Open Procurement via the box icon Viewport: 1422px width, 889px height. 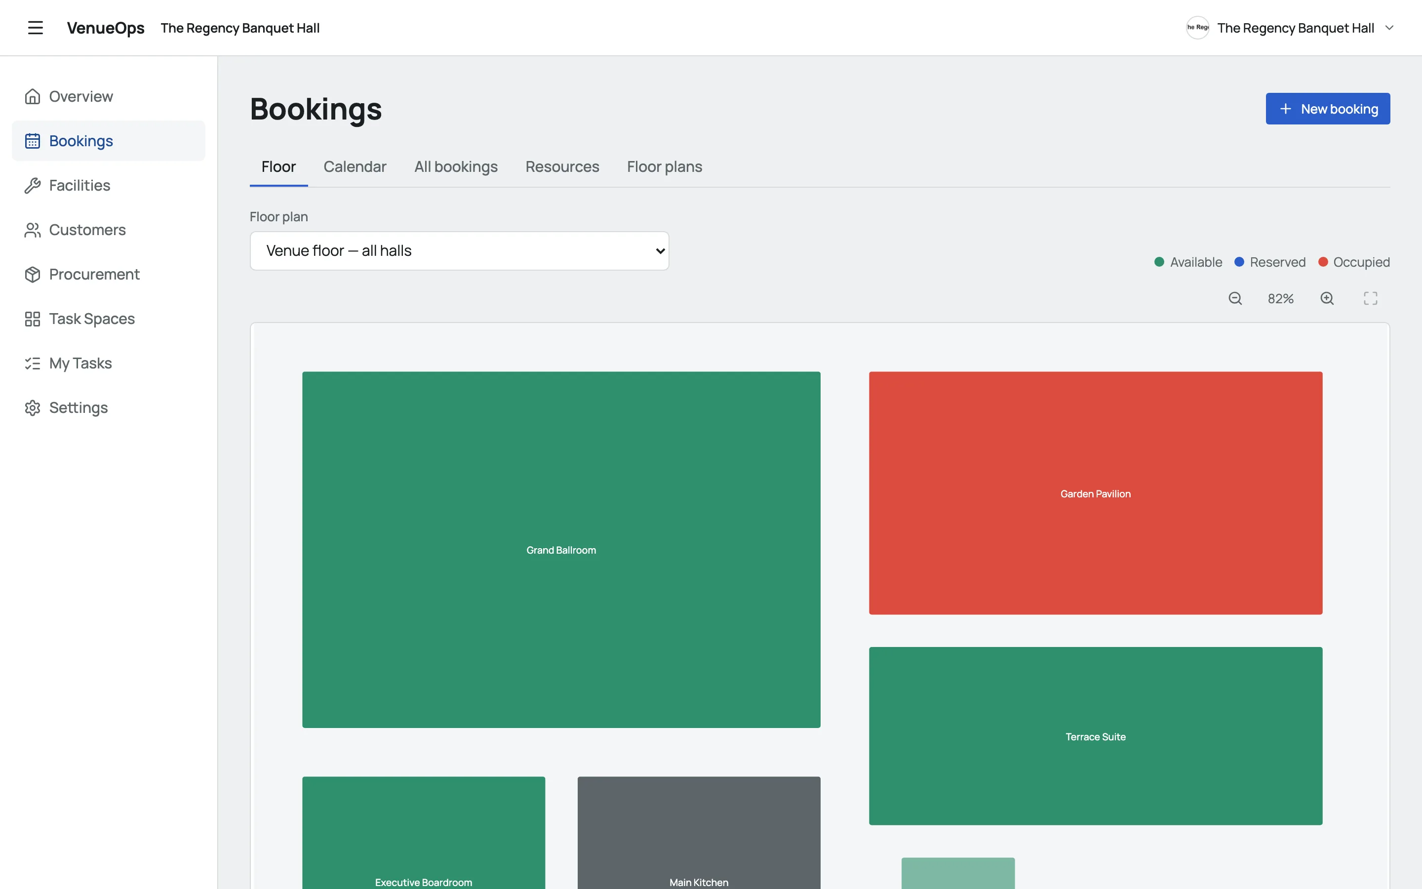click(32, 274)
